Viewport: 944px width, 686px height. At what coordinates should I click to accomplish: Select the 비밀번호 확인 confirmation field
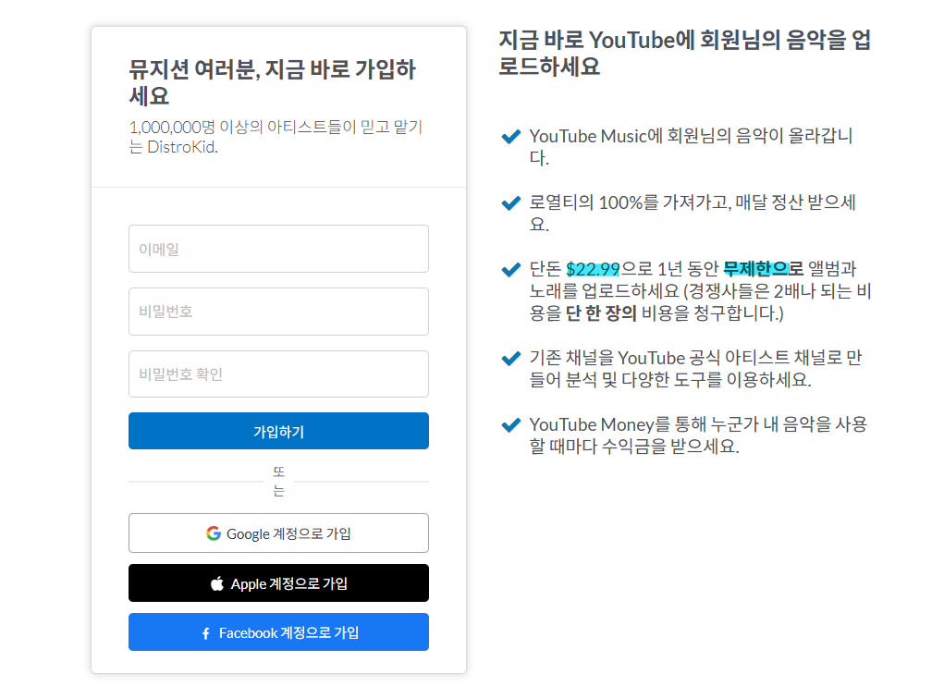coord(278,374)
